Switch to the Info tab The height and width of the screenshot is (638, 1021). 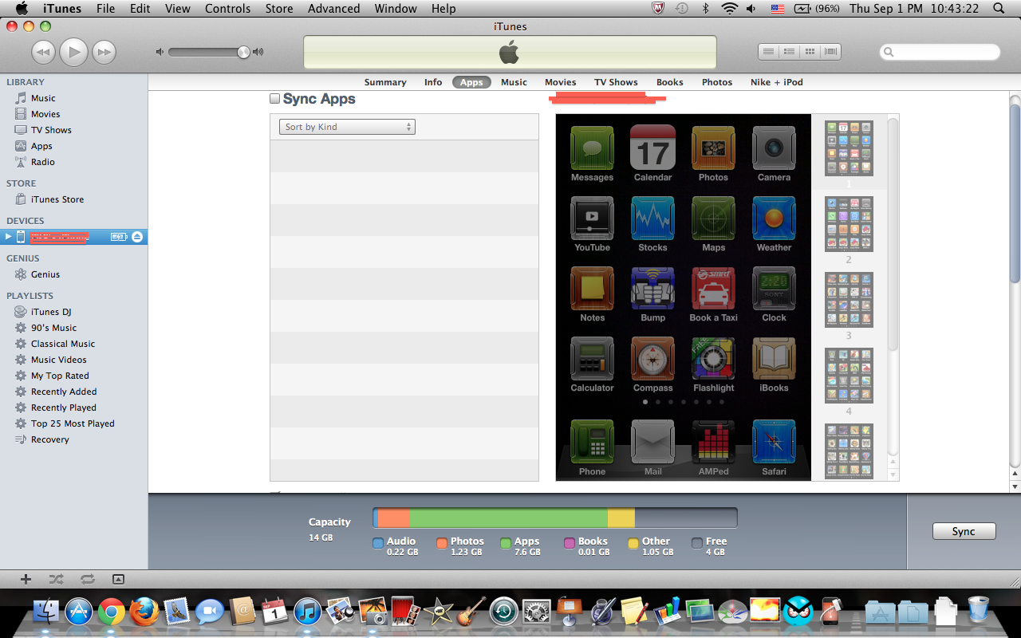click(433, 82)
